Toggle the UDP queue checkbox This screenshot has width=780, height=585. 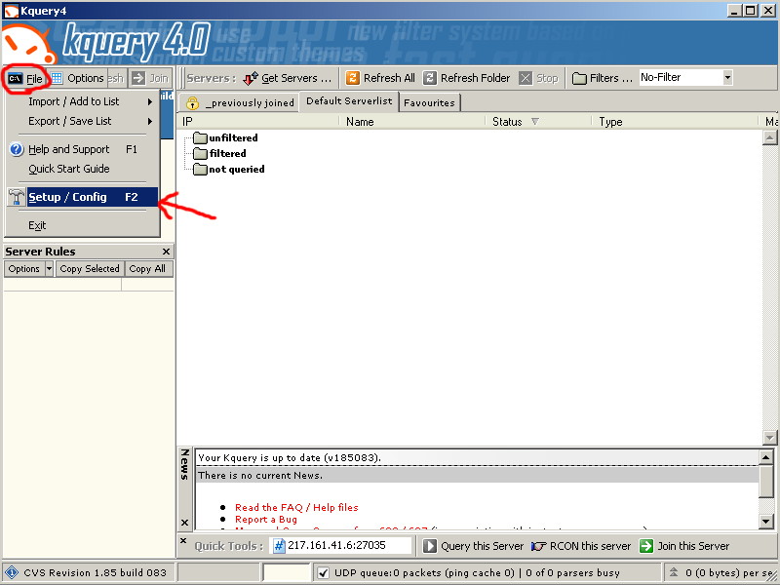click(x=323, y=572)
